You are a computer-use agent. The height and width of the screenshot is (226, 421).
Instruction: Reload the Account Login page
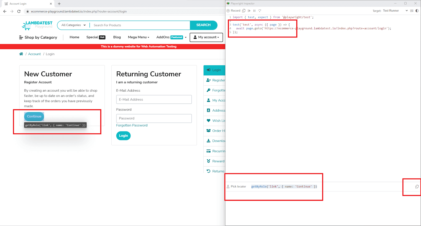19,11
